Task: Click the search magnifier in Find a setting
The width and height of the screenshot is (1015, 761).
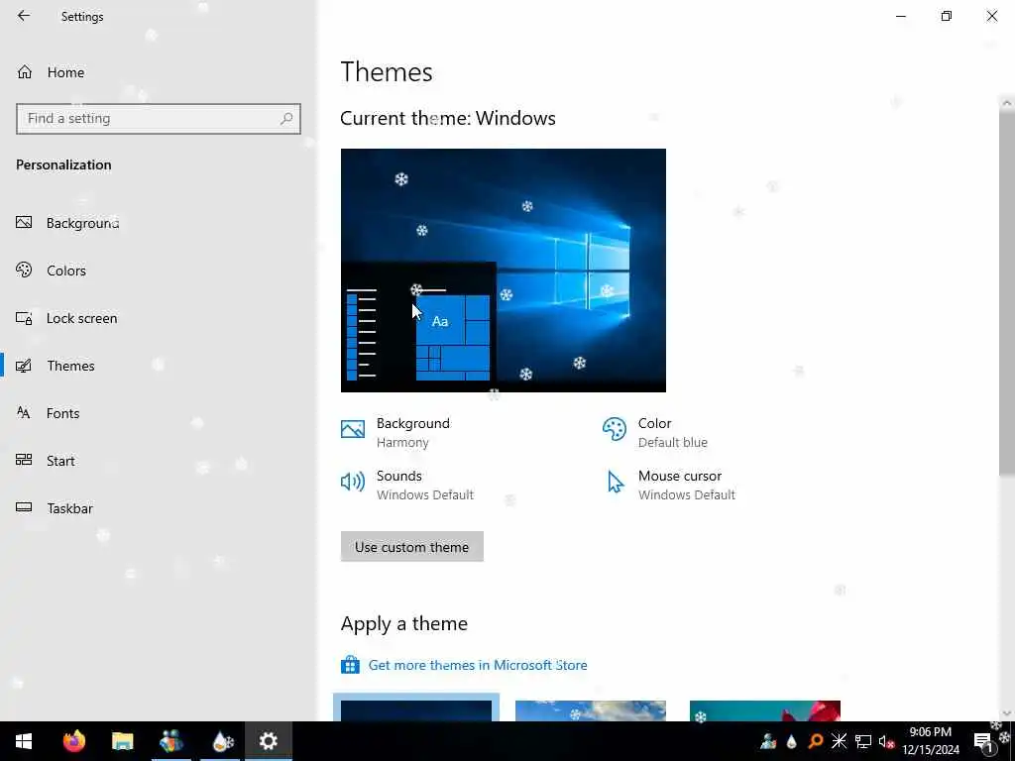Action: (x=286, y=119)
